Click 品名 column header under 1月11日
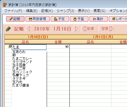127x107 pixels. (90, 42)
